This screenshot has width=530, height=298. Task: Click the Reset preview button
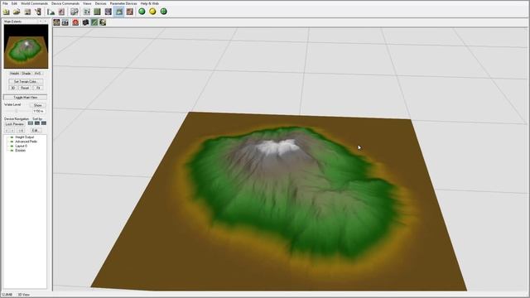pos(25,88)
